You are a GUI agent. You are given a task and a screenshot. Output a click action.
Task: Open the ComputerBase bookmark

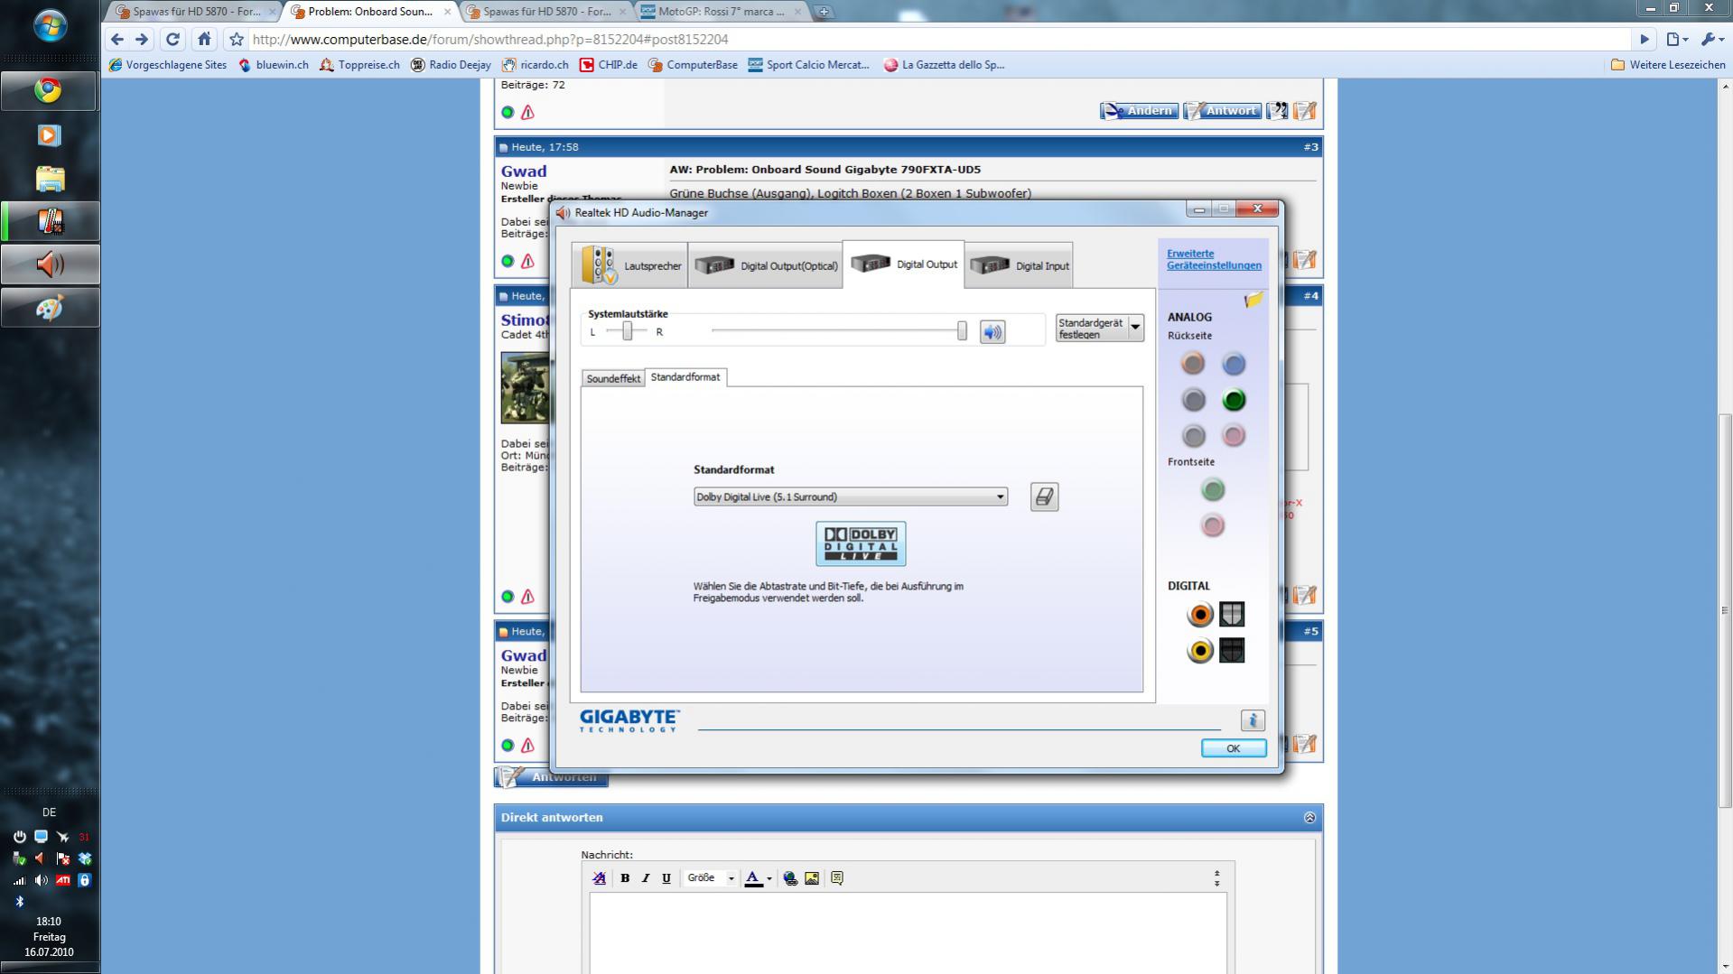[x=693, y=65]
